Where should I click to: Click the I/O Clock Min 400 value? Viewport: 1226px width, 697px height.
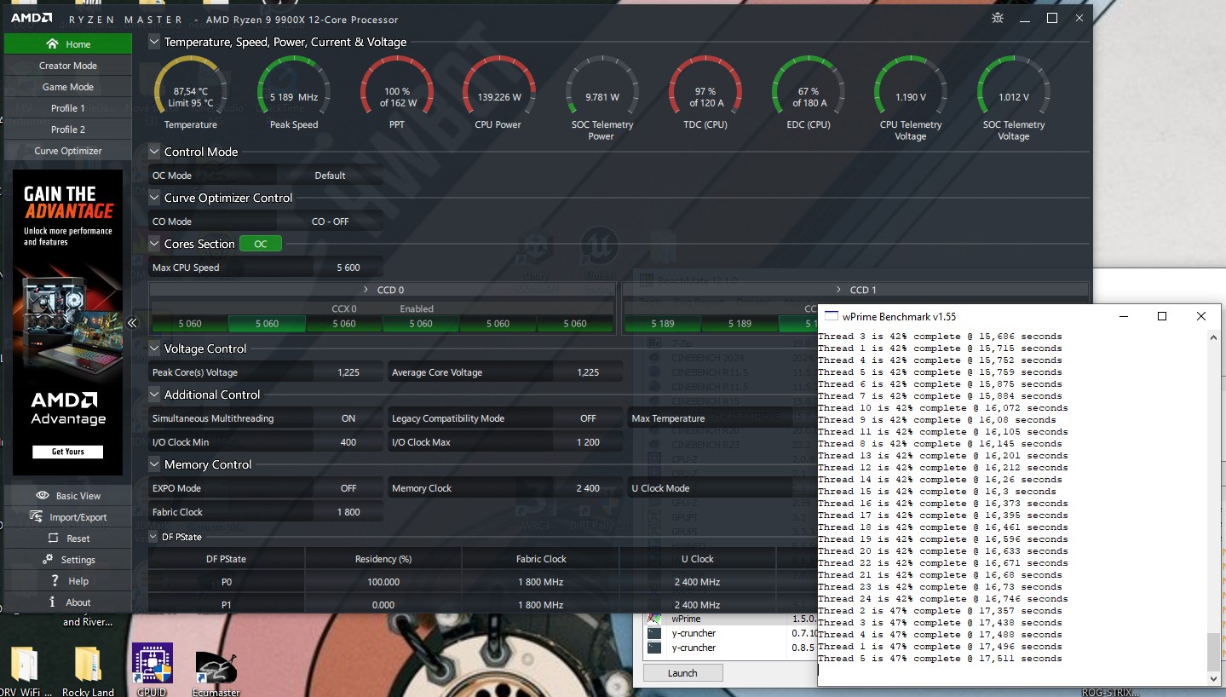(348, 442)
